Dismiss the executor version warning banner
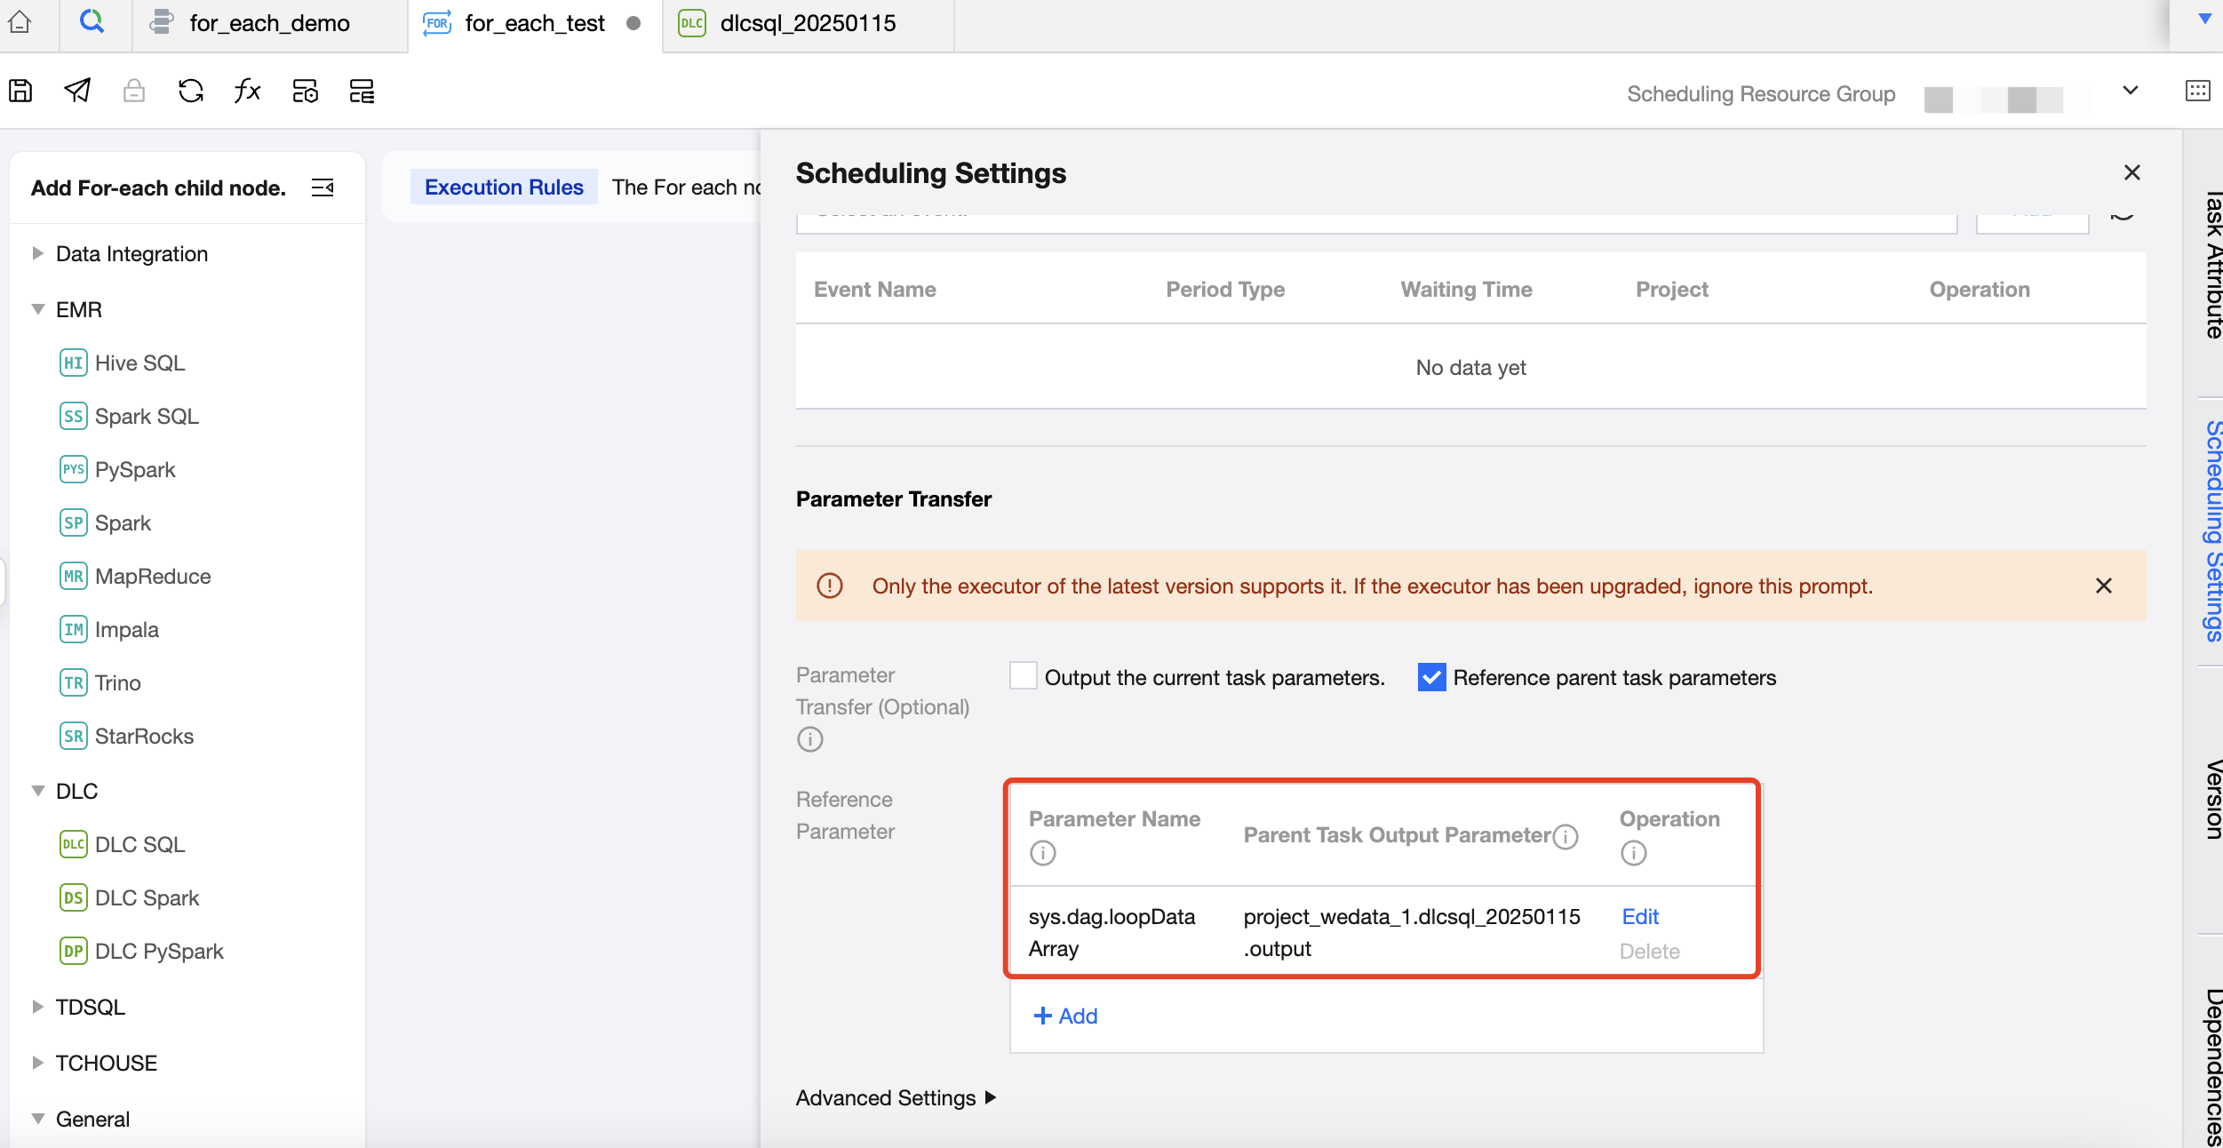 point(2103,586)
